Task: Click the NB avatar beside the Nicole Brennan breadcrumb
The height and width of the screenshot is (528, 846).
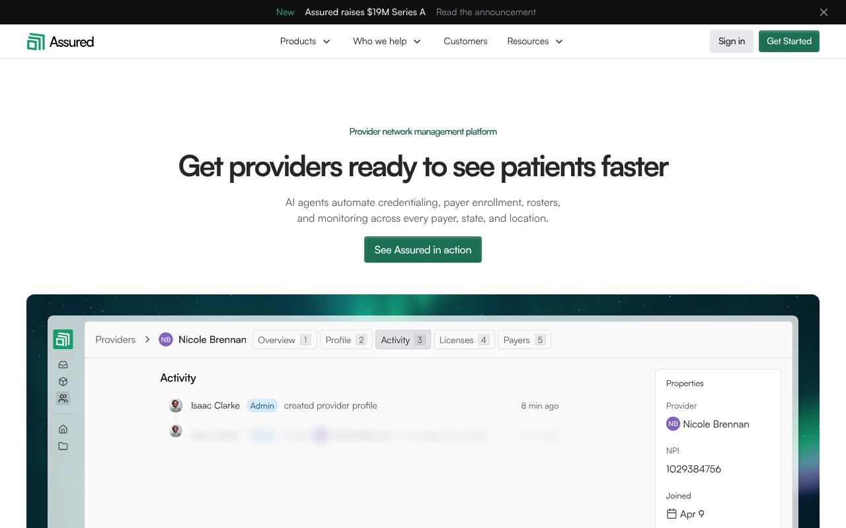Action: pos(166,339)
